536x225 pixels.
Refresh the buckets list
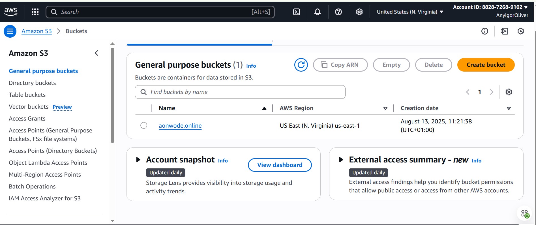click(301, 65)
